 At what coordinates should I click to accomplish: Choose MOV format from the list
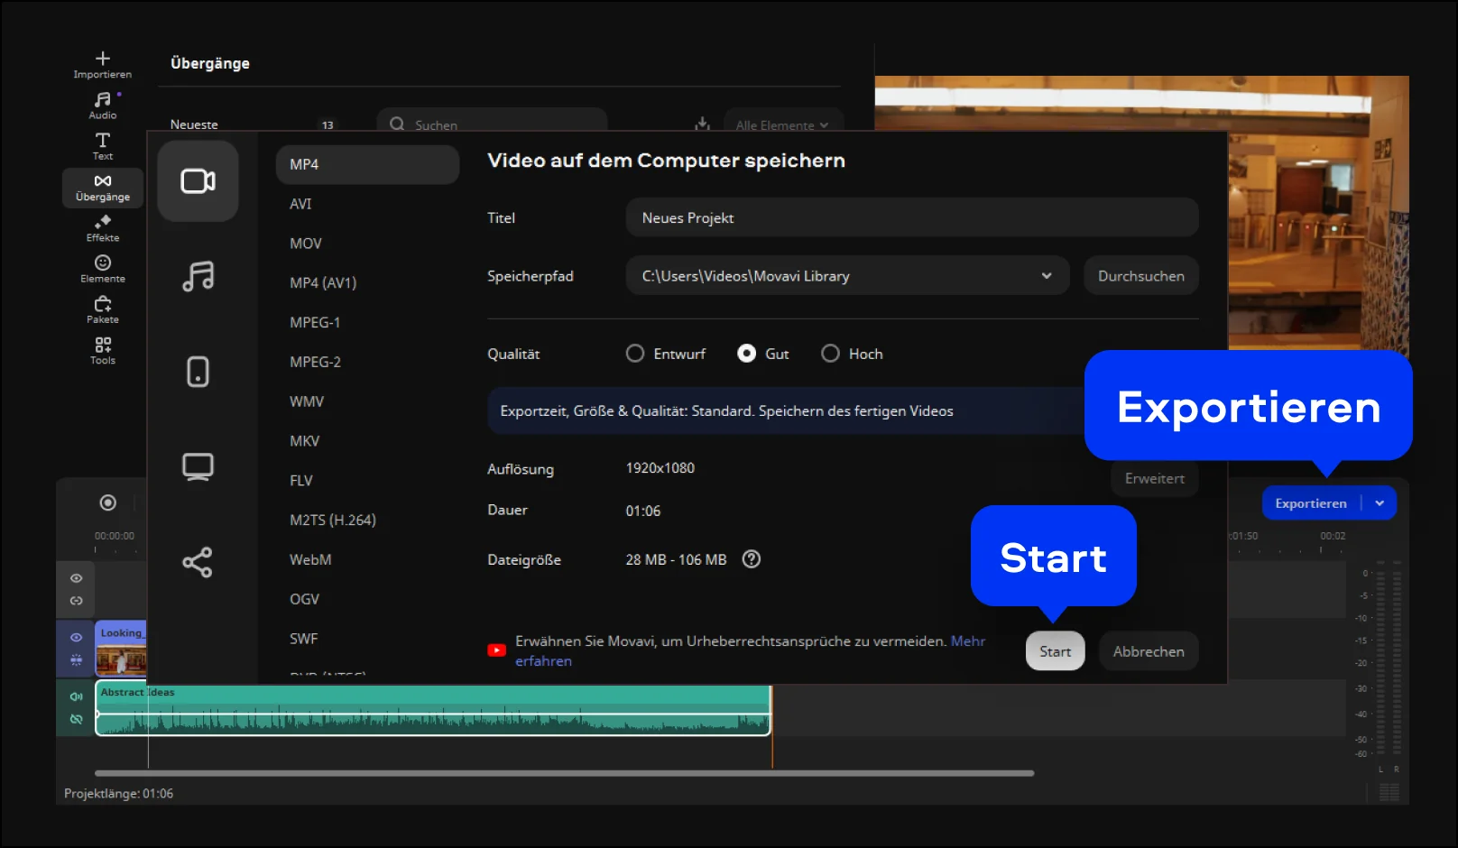[306, 244]
